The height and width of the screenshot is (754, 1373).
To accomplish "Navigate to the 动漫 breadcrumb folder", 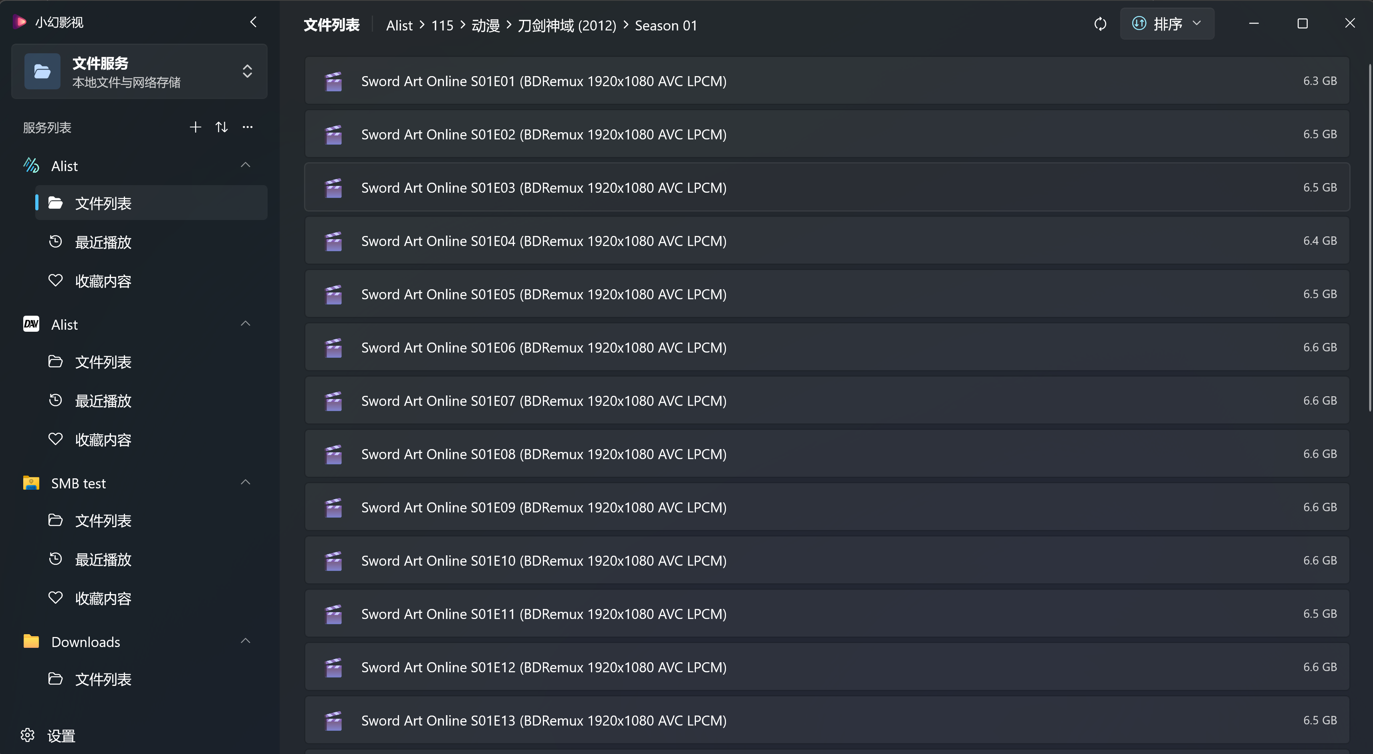I will 486,26.
